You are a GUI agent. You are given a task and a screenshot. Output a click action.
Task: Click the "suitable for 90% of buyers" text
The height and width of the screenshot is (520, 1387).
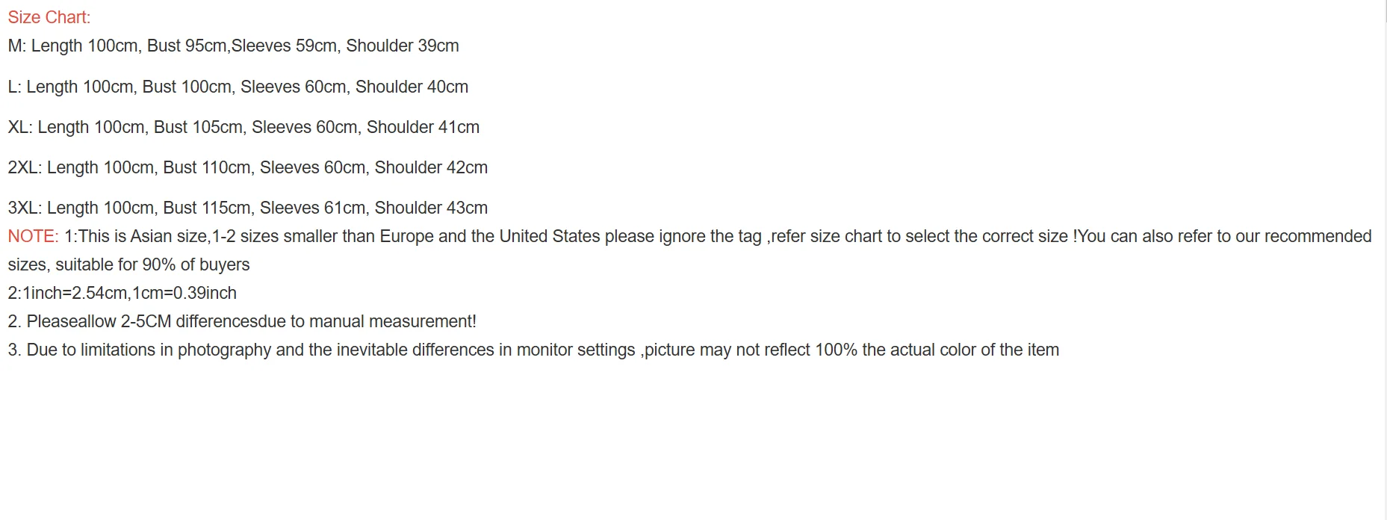[x=152, y=264]
